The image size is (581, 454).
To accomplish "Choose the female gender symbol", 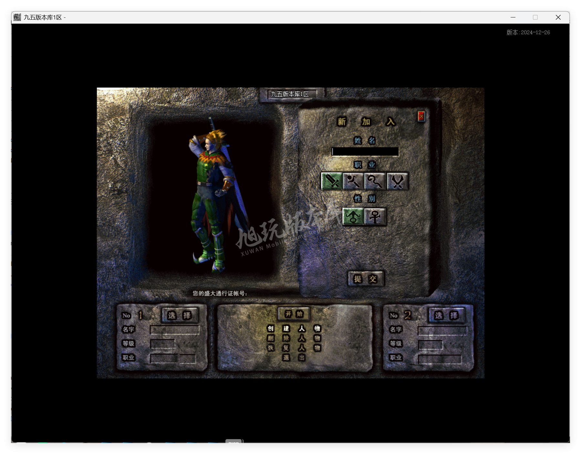I will coord(375,216).
